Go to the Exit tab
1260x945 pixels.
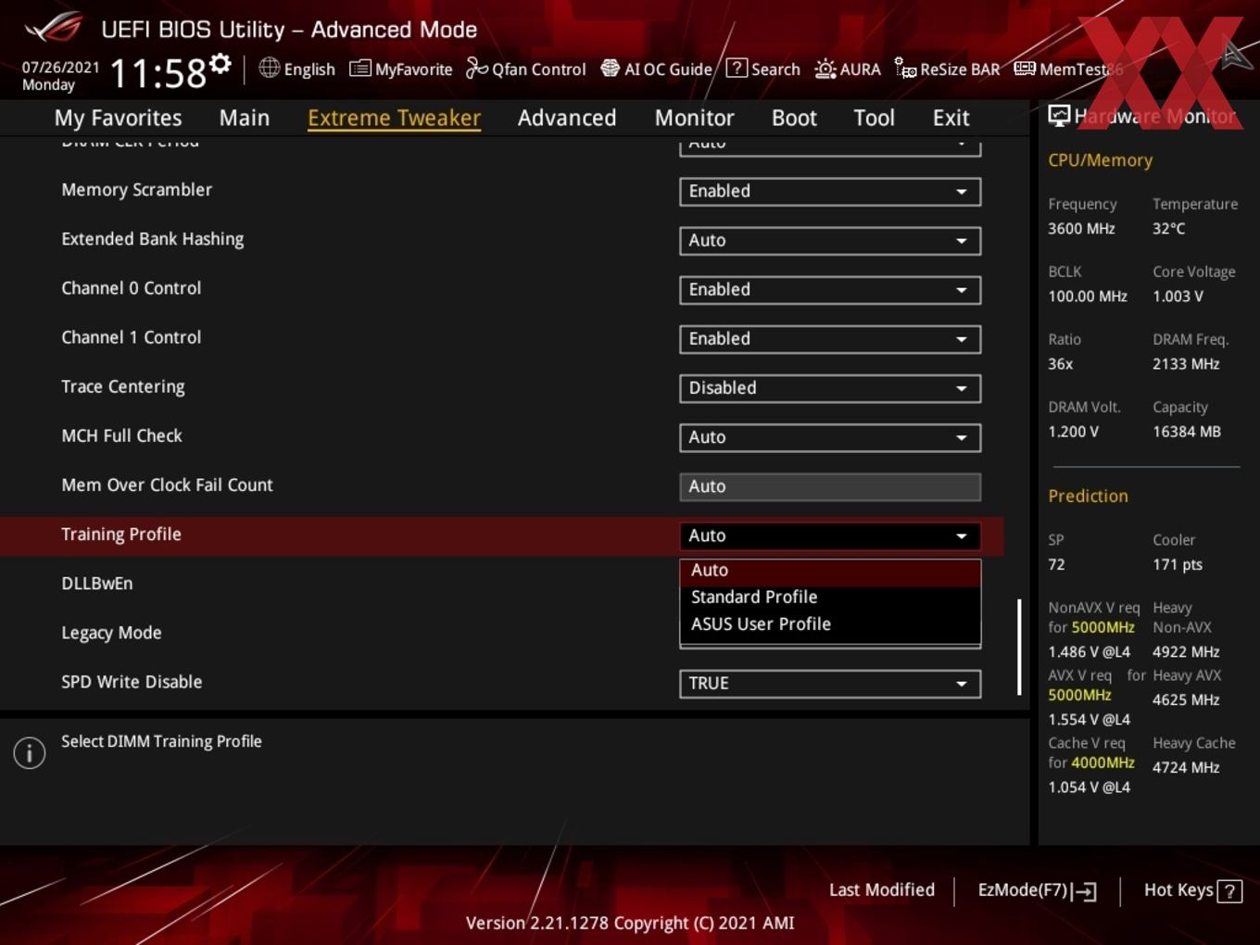[951, 118]
